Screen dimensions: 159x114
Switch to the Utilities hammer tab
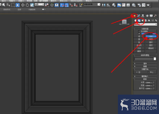(x=155, y=16)
